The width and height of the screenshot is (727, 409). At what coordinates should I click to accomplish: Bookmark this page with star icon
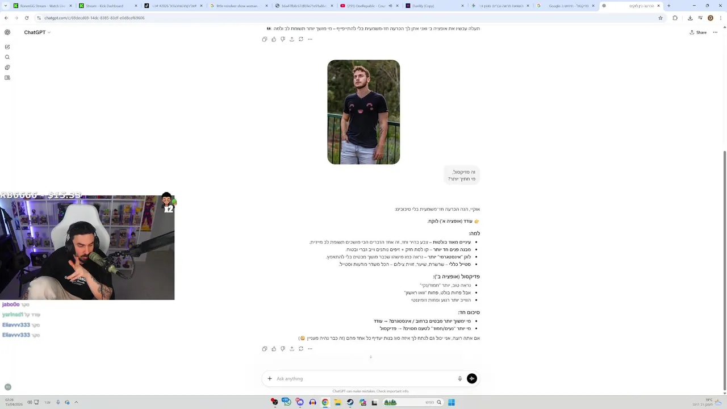tap(660, 18)
